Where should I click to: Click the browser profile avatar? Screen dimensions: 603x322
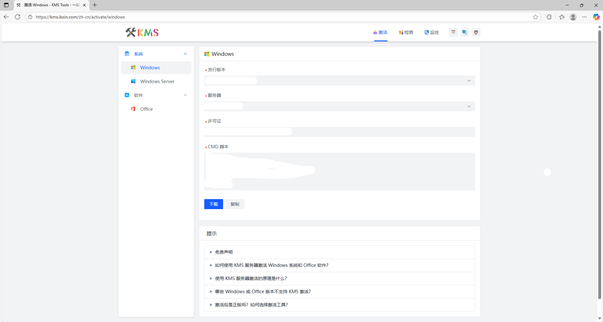click(x=573, y=17)
